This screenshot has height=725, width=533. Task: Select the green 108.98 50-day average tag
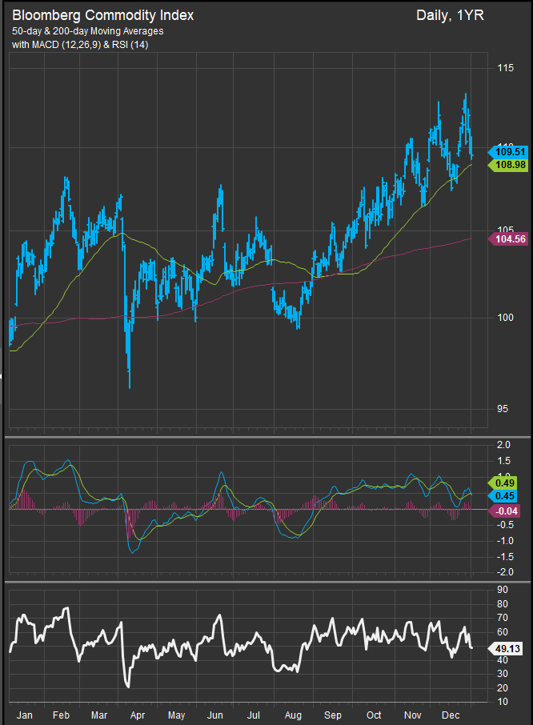[x=510, y=165]
